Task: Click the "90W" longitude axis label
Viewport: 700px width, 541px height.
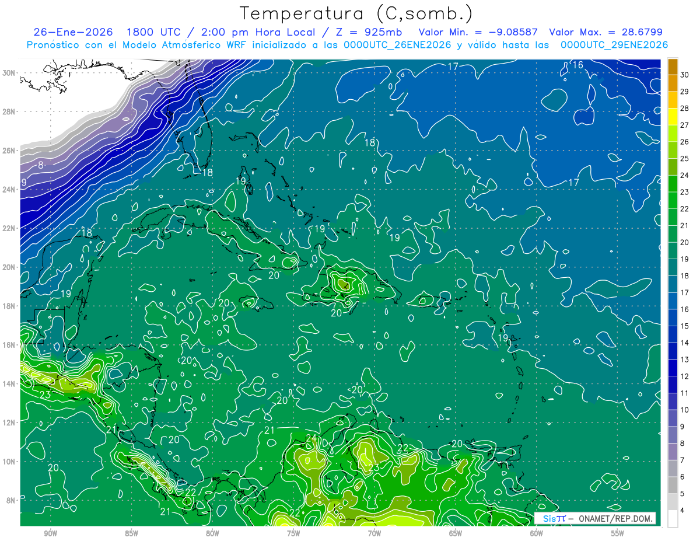Action: 50,533
